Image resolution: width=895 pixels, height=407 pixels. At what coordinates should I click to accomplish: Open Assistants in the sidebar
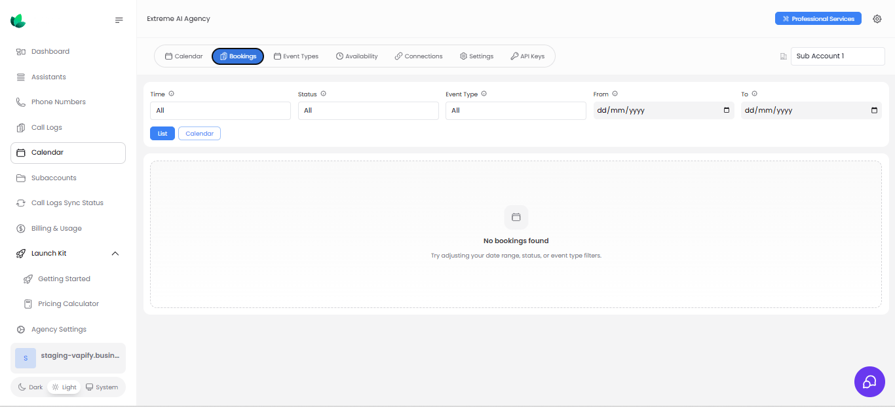tap(68, 77)
